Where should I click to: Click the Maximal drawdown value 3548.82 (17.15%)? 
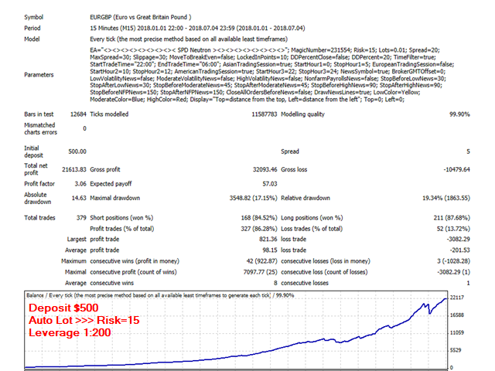pos(253,198)
